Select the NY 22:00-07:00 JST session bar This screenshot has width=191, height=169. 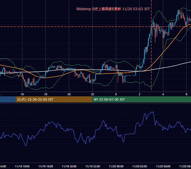pos(142,99)
